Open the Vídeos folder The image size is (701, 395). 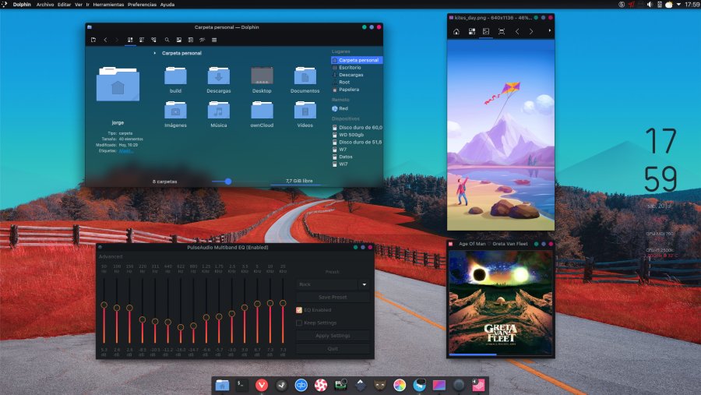point(305,114)
